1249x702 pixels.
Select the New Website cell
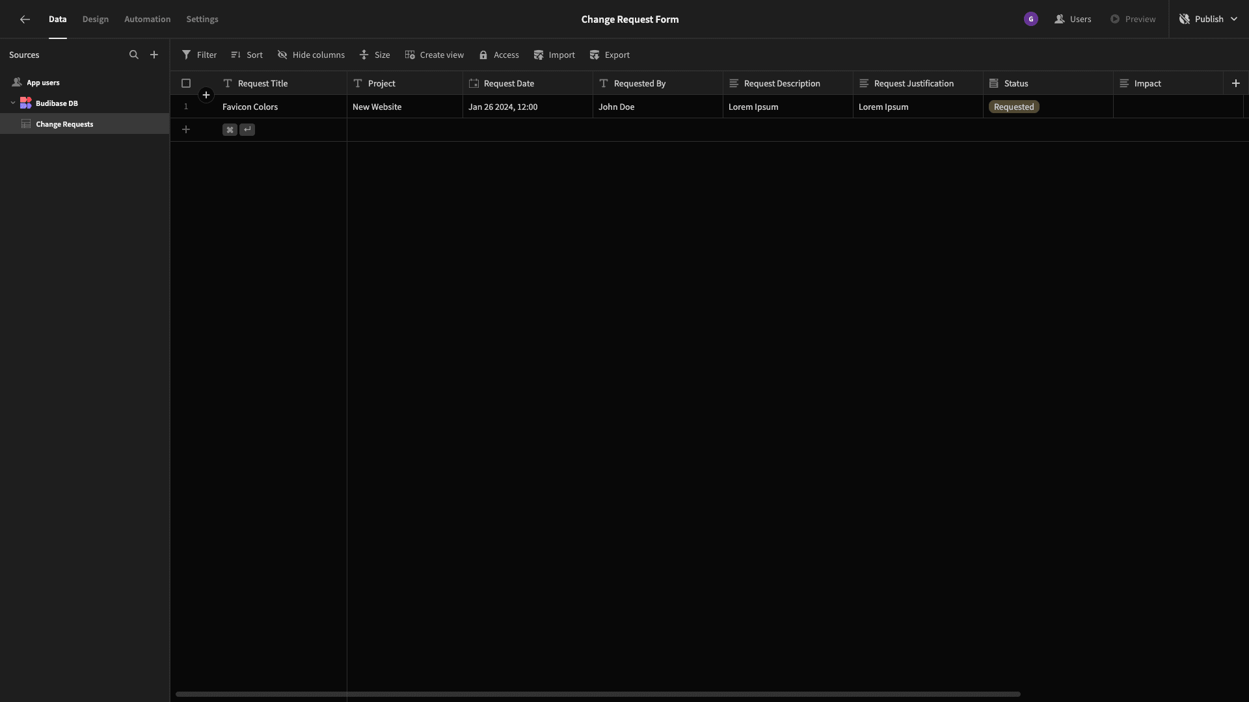405,107
